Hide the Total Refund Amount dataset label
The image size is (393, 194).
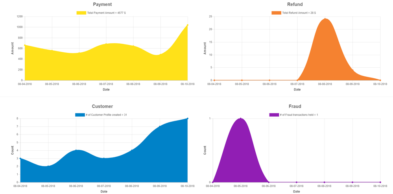pyautogui.click(x=299, y=13)
